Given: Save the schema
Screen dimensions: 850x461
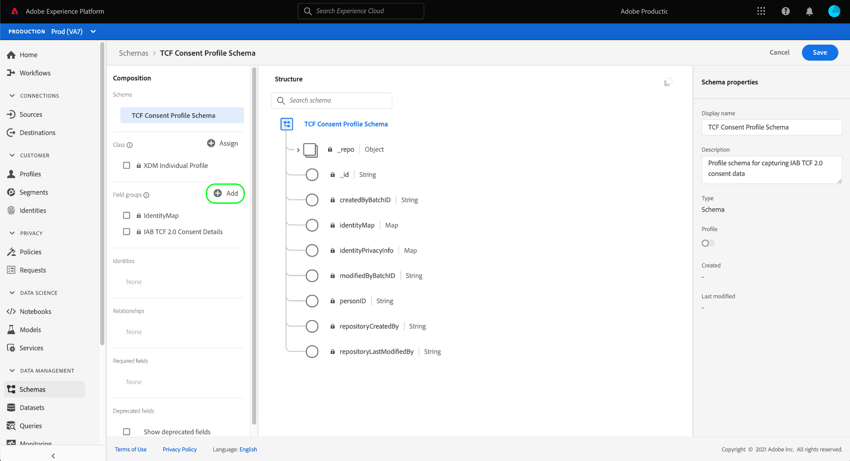Looking at the screenshot, I should pyautogui.click(x=820, y=53).
